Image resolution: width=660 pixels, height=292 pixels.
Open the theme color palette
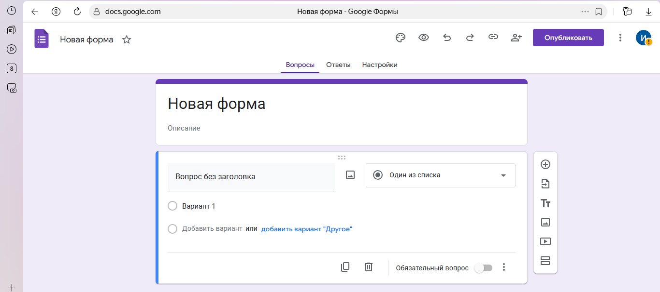coord(401,37)
